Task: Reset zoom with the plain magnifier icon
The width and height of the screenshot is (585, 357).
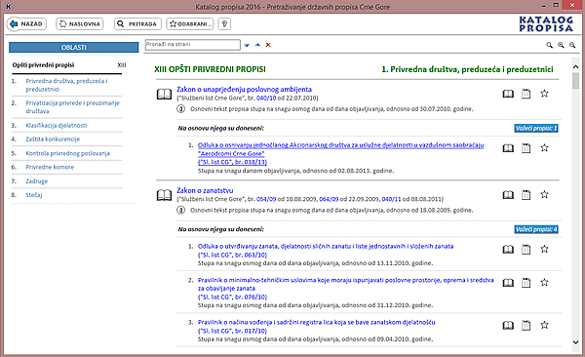Action: pos(549,45)
